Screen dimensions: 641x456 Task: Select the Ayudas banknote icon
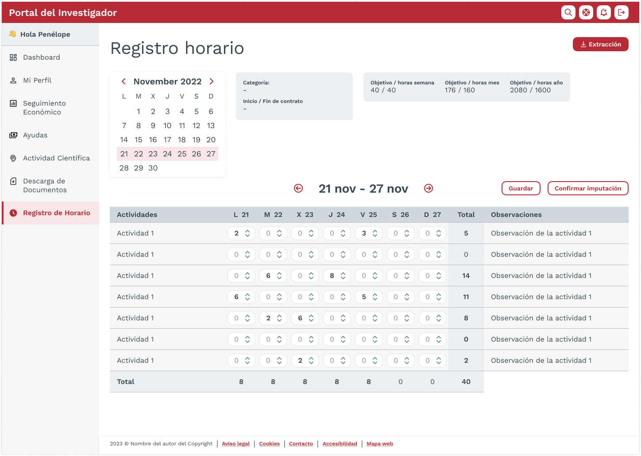(12, 135)
